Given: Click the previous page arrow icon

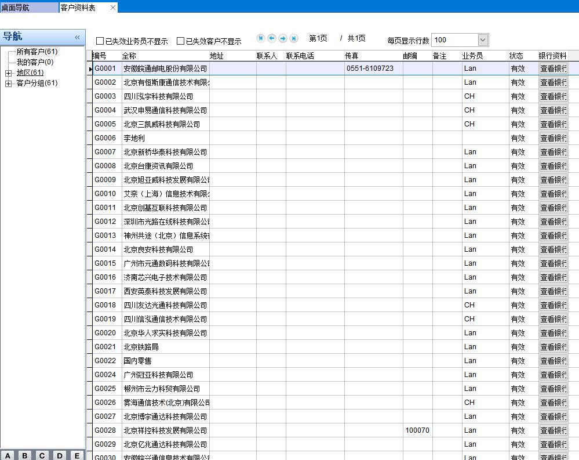Looking at the screenshot, I should pyautogui.click(x=272, y=38).
